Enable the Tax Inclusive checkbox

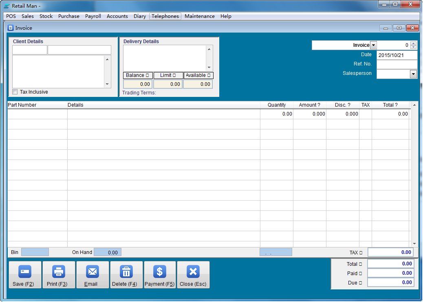15,92
